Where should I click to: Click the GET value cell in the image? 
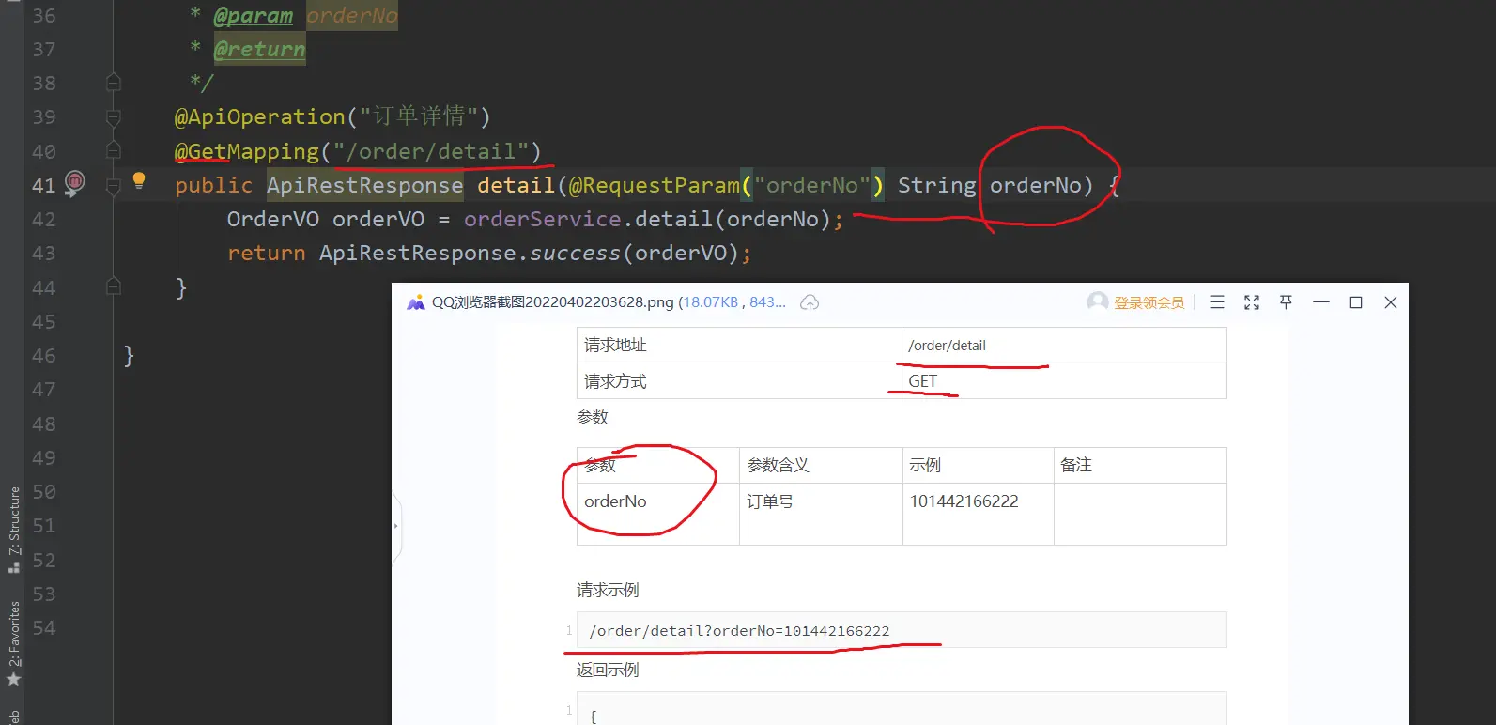click(1064, 381)
